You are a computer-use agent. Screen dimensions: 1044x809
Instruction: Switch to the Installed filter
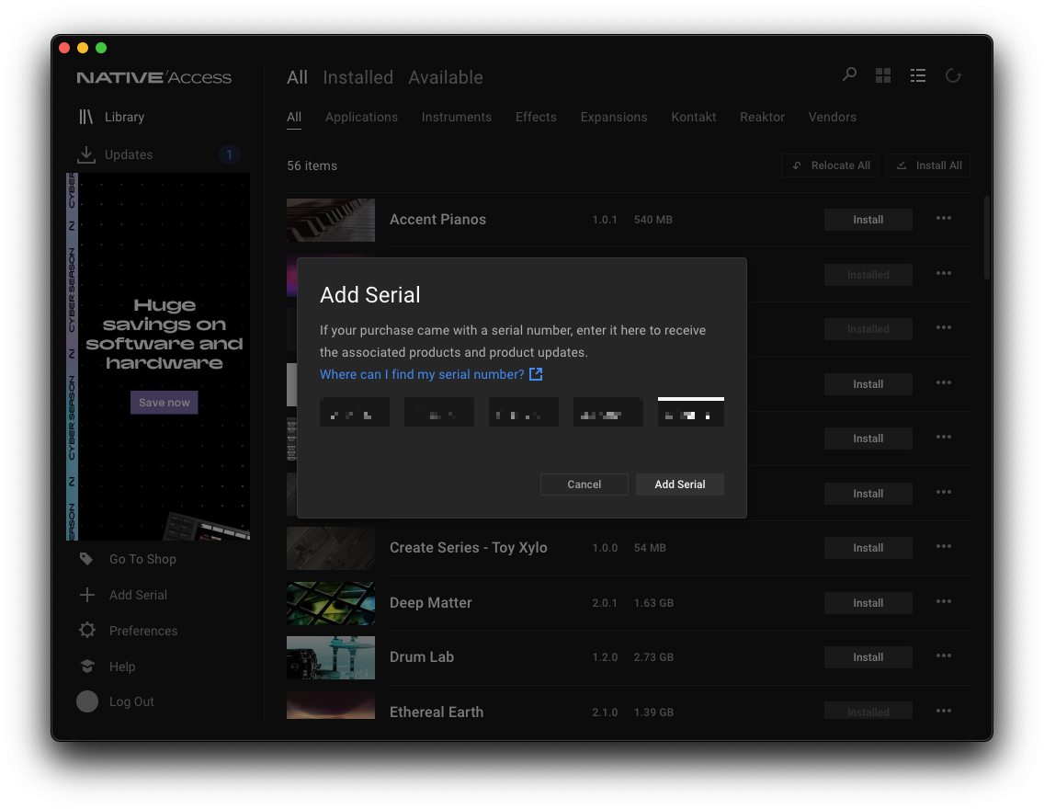357,77
